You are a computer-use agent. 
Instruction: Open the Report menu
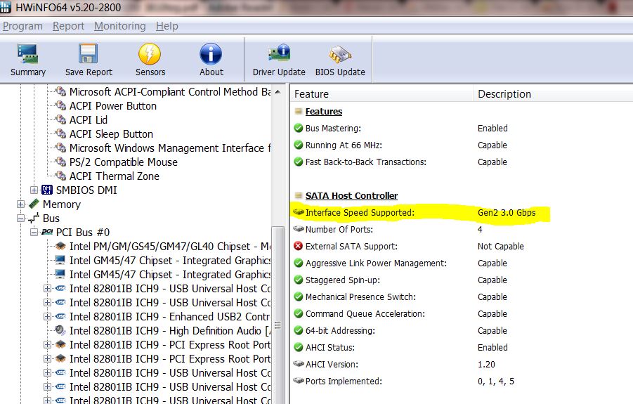68,26
